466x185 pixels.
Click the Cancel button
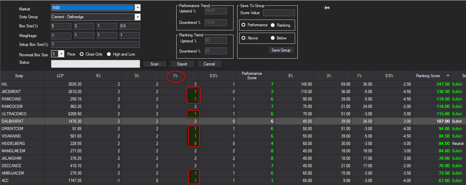pos(209,64)
